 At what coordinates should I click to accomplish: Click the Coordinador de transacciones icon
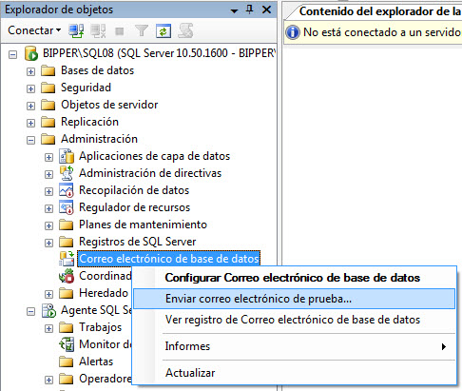tap(67, 276)
